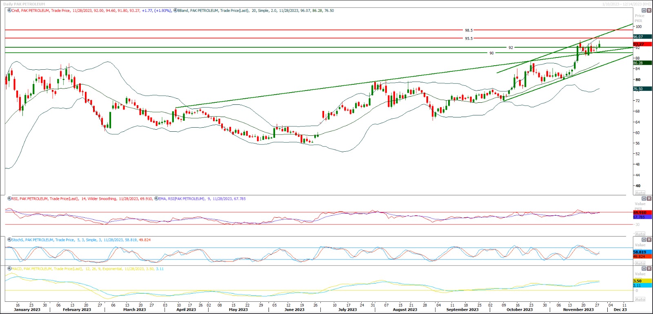The image size is (653, 314).
Task: Click the 100 price axis label
Action: (x=638, y=27)
